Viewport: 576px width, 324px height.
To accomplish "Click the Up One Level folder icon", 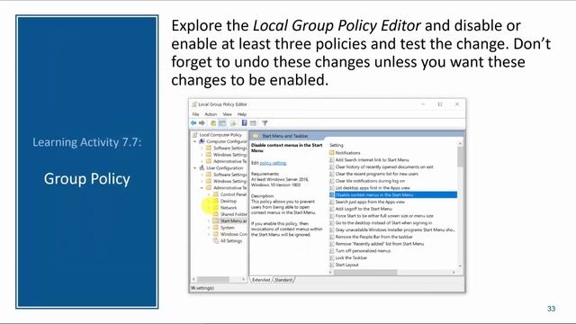I will click(x=213, y=123).
